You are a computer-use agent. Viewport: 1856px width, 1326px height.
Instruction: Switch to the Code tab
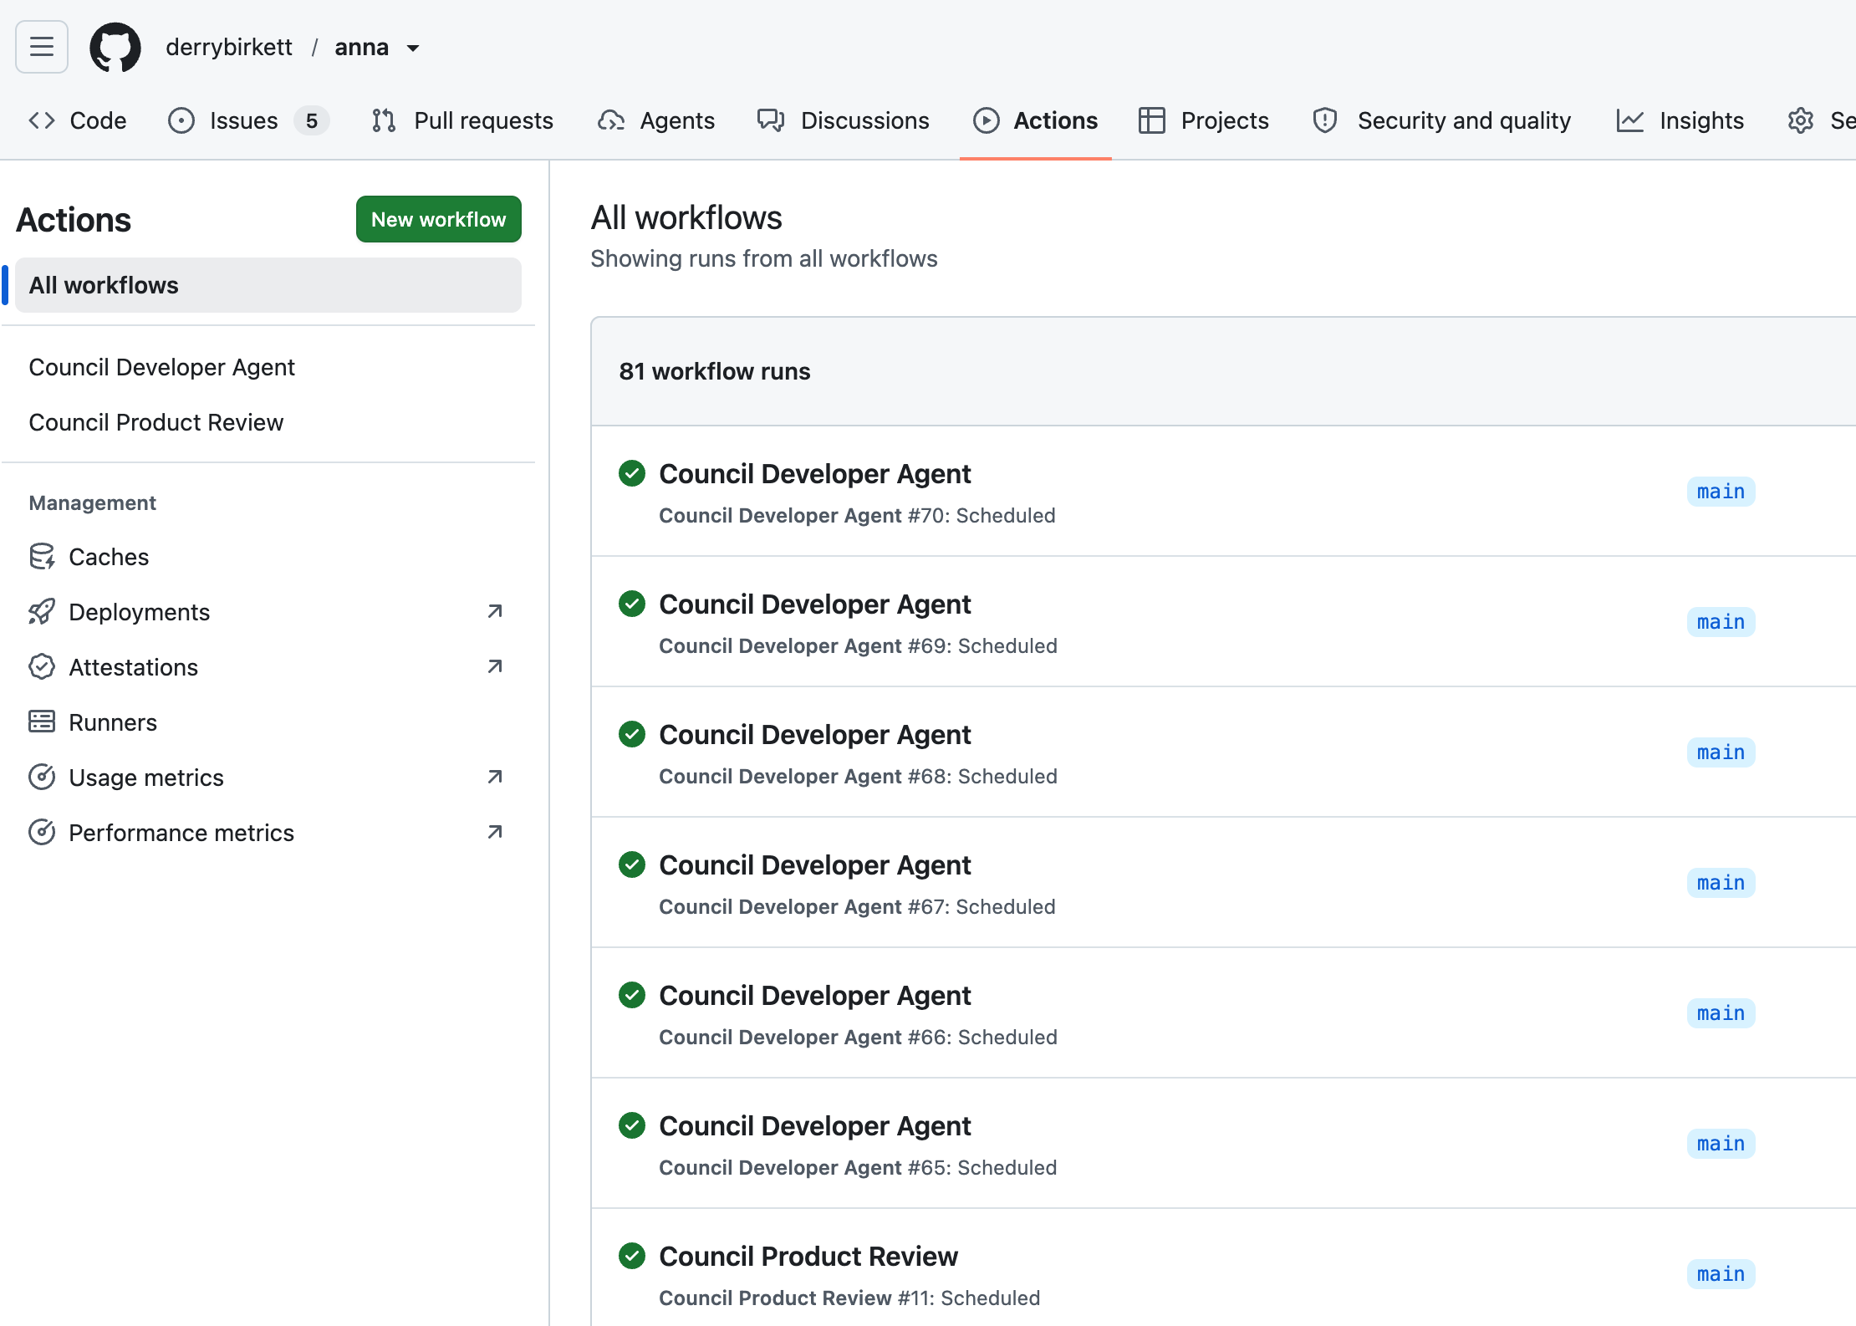77,120
